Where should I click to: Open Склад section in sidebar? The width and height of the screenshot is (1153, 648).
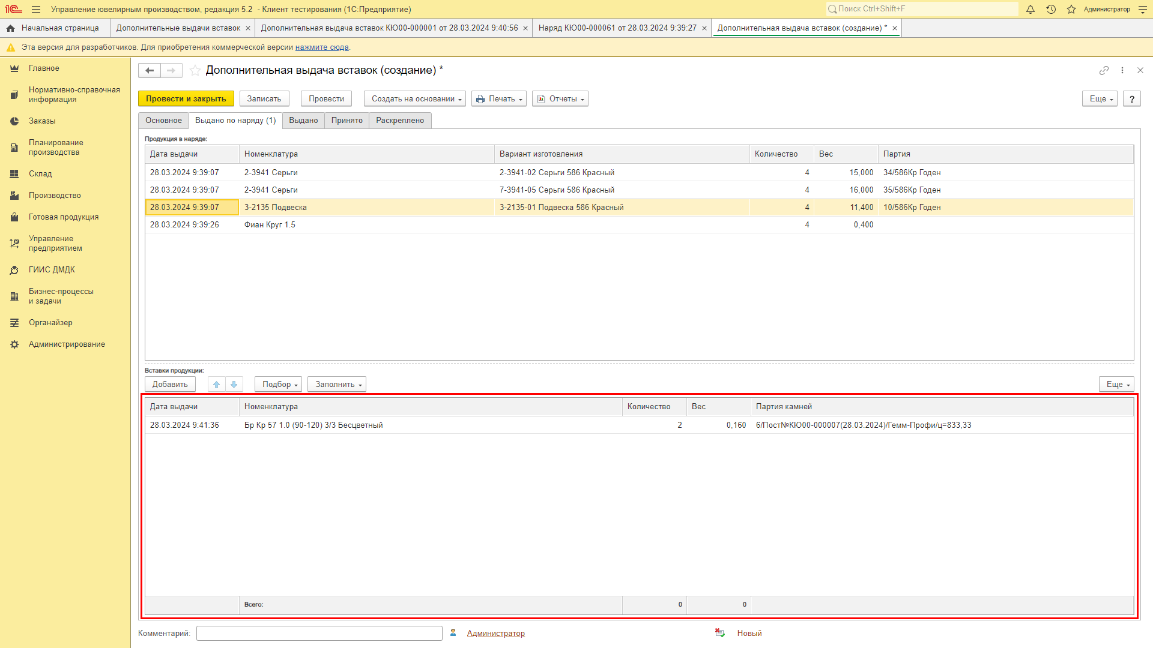pos(40,174)
